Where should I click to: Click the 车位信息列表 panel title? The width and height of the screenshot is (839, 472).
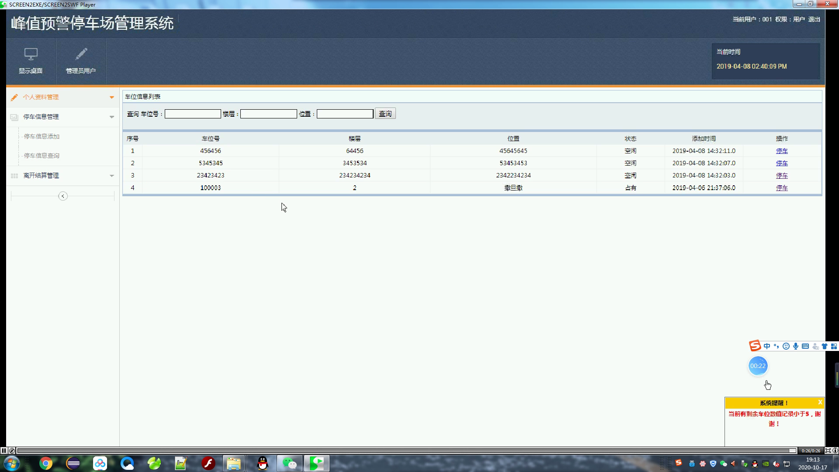coord(143,97)
